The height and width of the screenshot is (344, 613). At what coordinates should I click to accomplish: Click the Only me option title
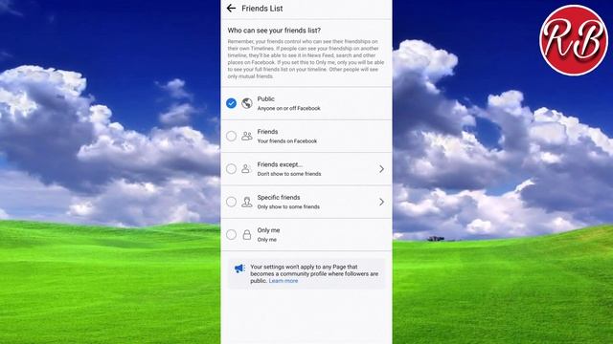(x=268, y=230)
